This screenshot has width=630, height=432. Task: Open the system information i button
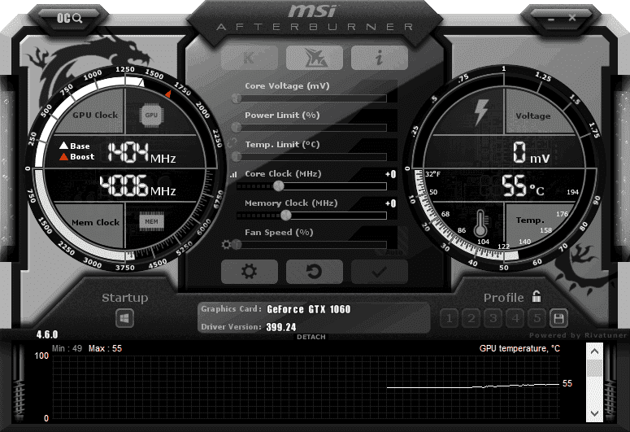tap(380, 58)
